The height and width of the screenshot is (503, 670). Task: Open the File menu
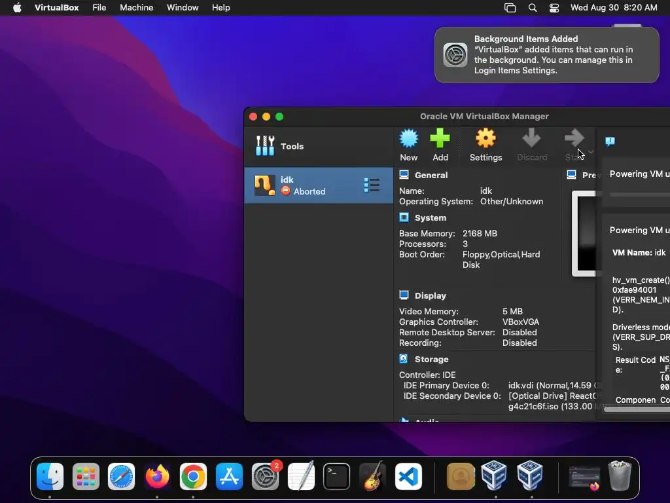pos(99,8)
